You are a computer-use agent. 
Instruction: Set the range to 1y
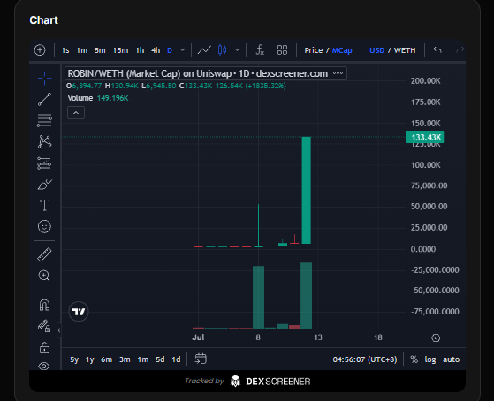tap(90, 359)
